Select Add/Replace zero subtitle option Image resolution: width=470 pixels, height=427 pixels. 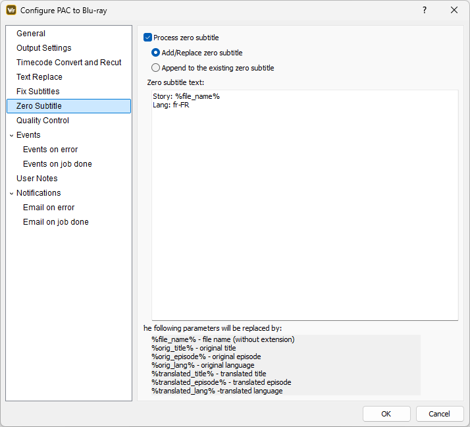coord(156,53)
